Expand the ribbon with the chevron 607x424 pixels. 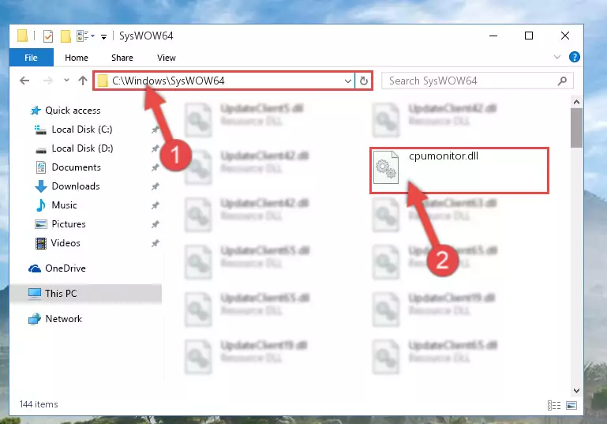pos(557,58)
